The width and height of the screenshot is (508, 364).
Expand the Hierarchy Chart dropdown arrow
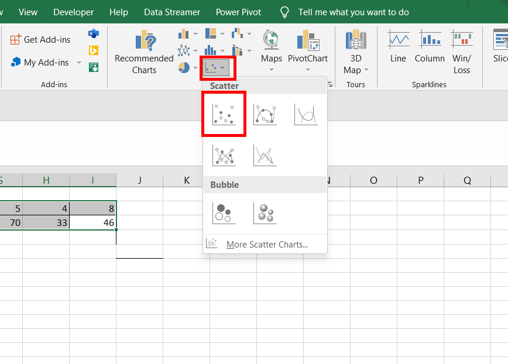tap(222, 33)
